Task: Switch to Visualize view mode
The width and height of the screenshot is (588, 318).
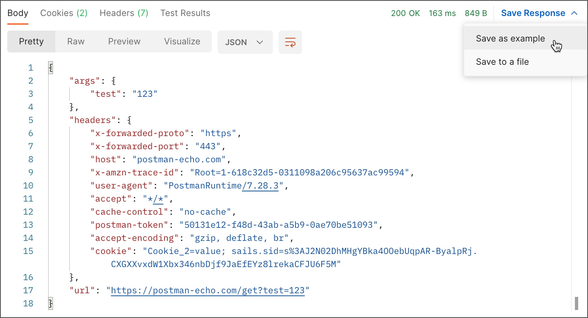Action: pos(182,41)
